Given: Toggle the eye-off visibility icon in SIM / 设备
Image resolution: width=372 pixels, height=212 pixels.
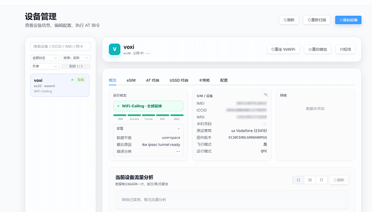Looking at the screenshot, I should point(265,95).
